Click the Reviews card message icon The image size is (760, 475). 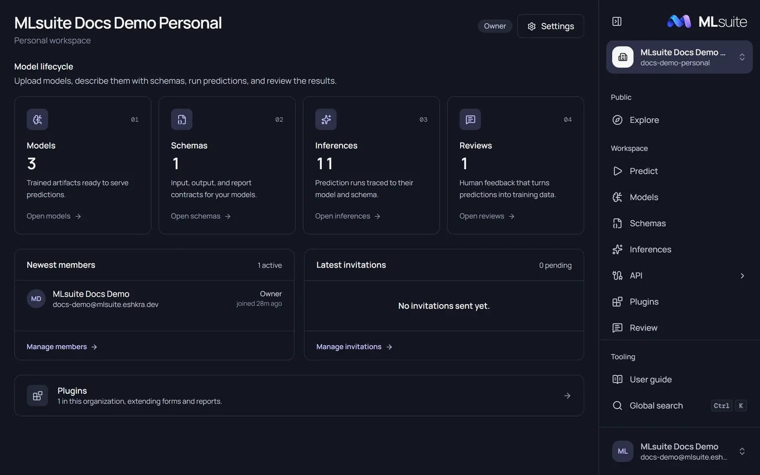(470, 119)
